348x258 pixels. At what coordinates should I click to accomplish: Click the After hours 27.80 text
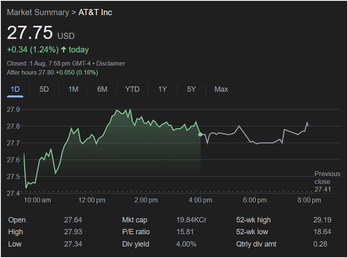30,72
